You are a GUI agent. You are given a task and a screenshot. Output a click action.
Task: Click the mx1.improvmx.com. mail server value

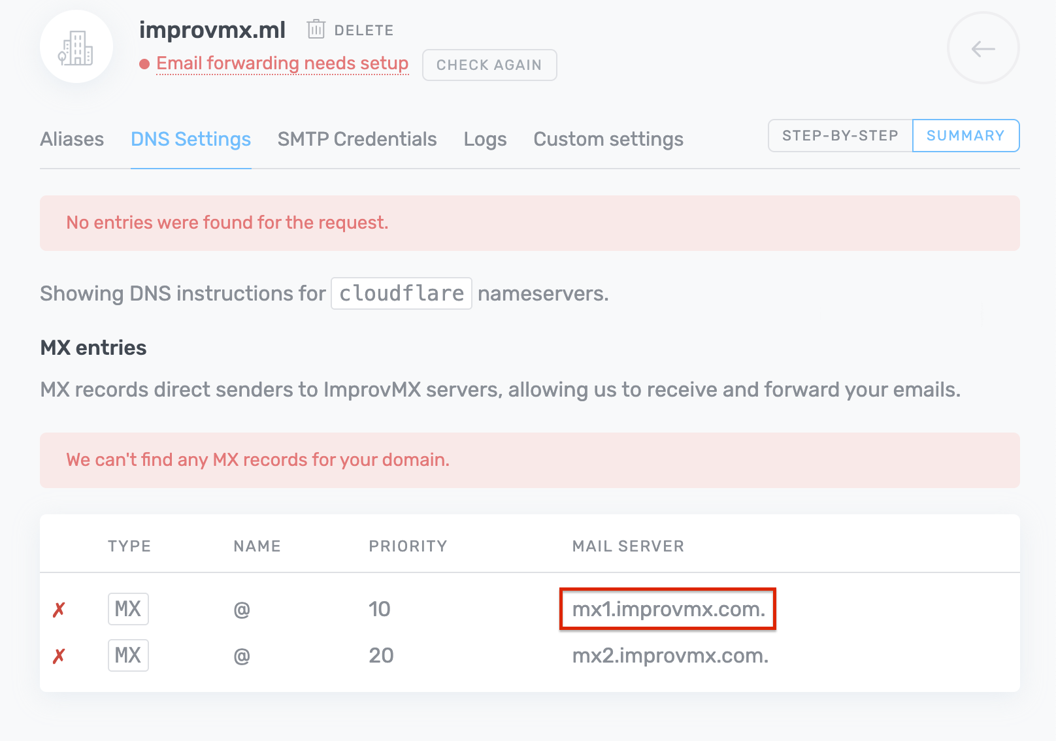coord(668,609)
